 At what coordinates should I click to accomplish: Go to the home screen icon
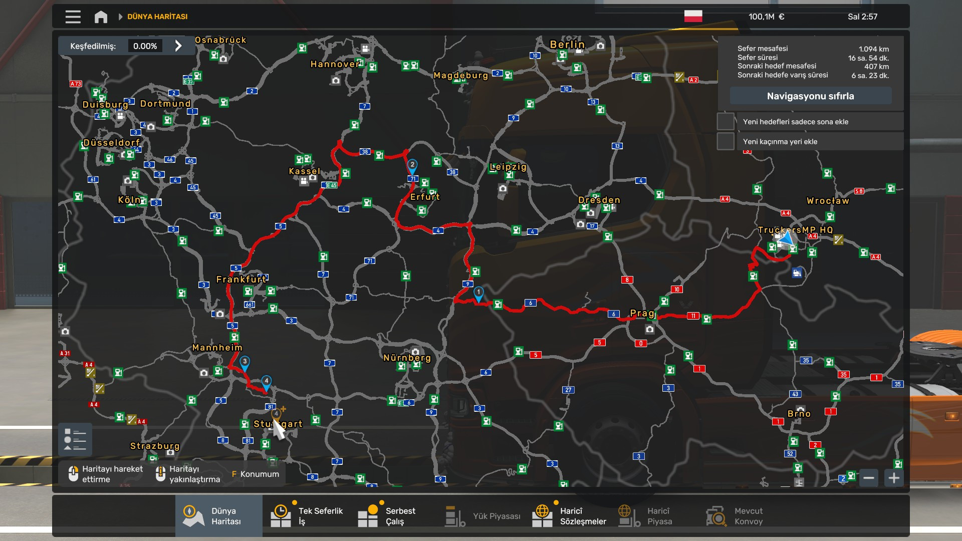[101, 17]
